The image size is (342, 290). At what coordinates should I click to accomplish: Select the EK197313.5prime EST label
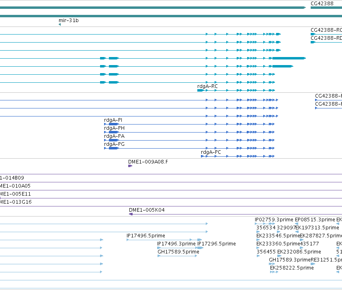[x=317, y=228]
